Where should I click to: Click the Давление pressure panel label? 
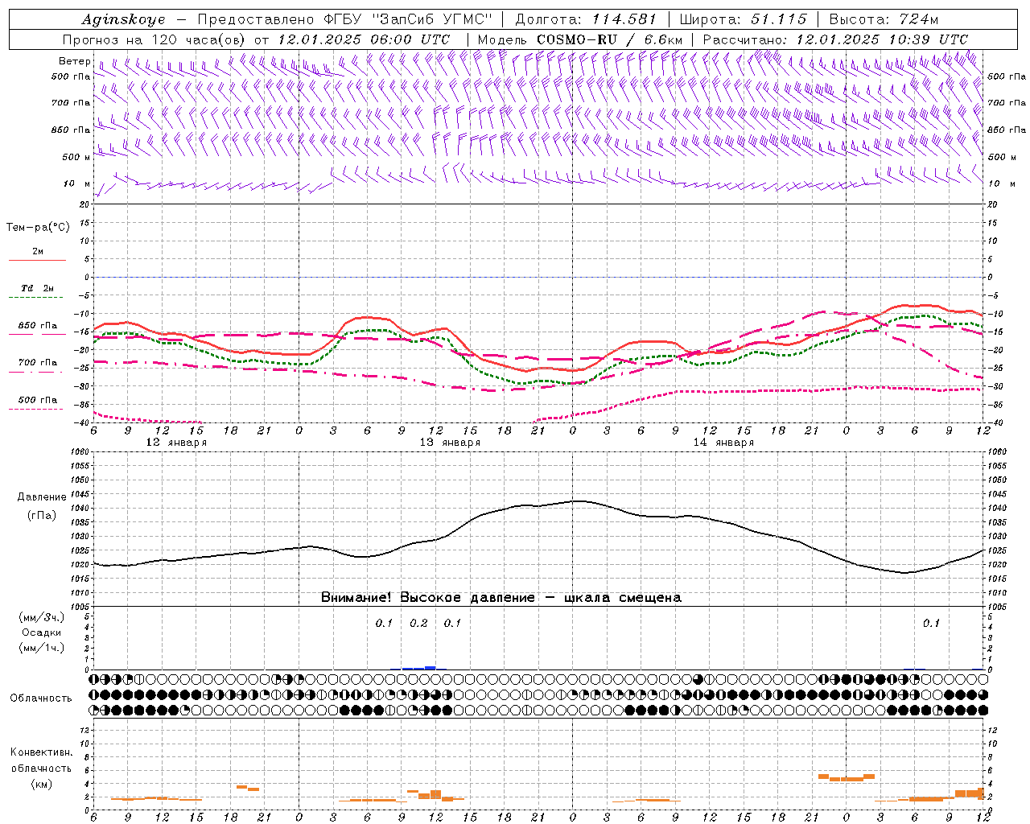[42, 497]
